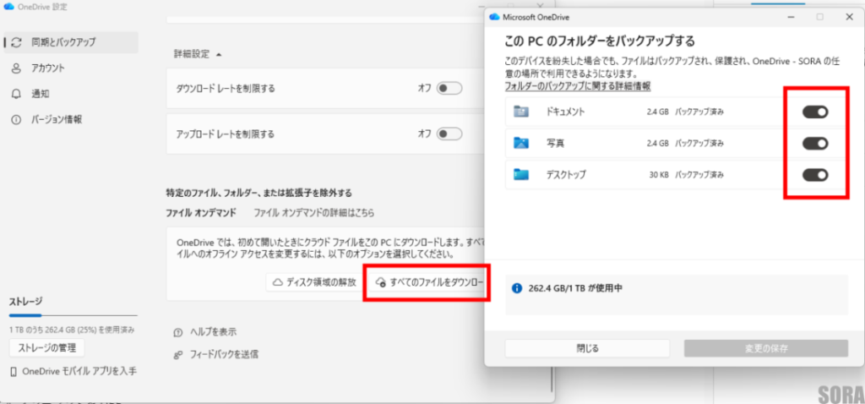
Task: Turn off ドキュメント backup toggle
Action: pos(815,112)
